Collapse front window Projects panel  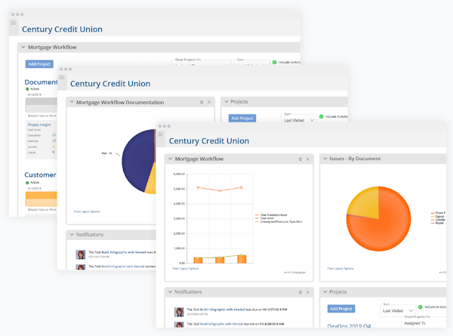pyautogui.click(x=325, y=291)
